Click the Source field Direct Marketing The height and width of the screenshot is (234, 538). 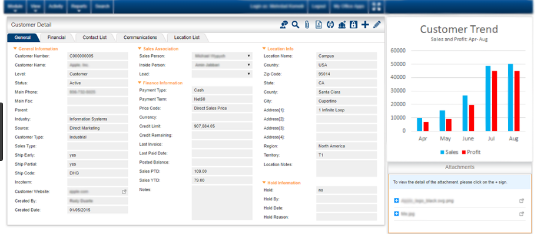point(98,128)
